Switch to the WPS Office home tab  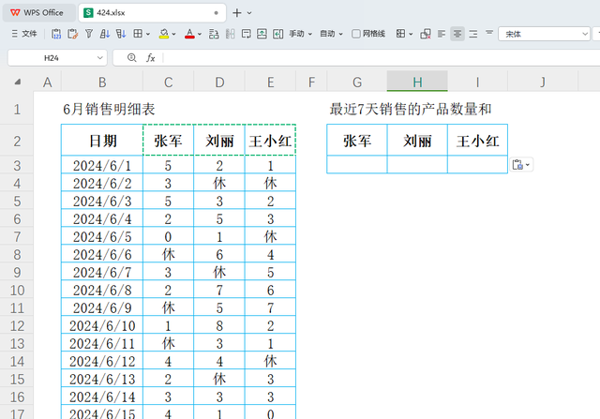pyautogui.click(x=37, y=12)
